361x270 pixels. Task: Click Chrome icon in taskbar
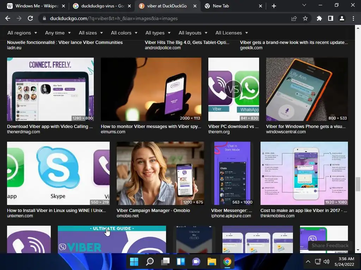pos(227,262)
